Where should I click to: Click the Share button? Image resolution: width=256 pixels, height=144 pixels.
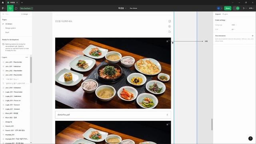[228, 8]
